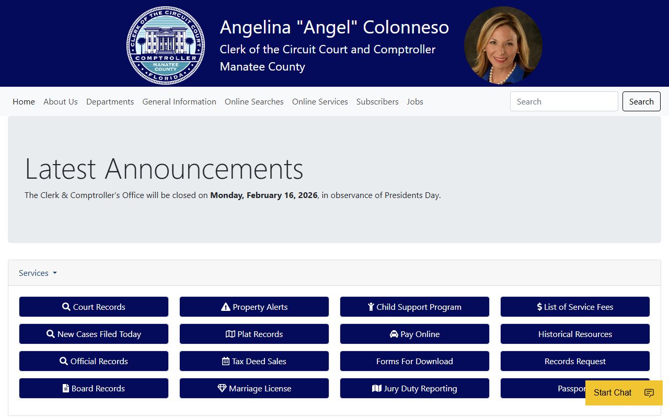Click the magnifier icon on Court Records
The image size is (669, 418).
click(66, 307)
